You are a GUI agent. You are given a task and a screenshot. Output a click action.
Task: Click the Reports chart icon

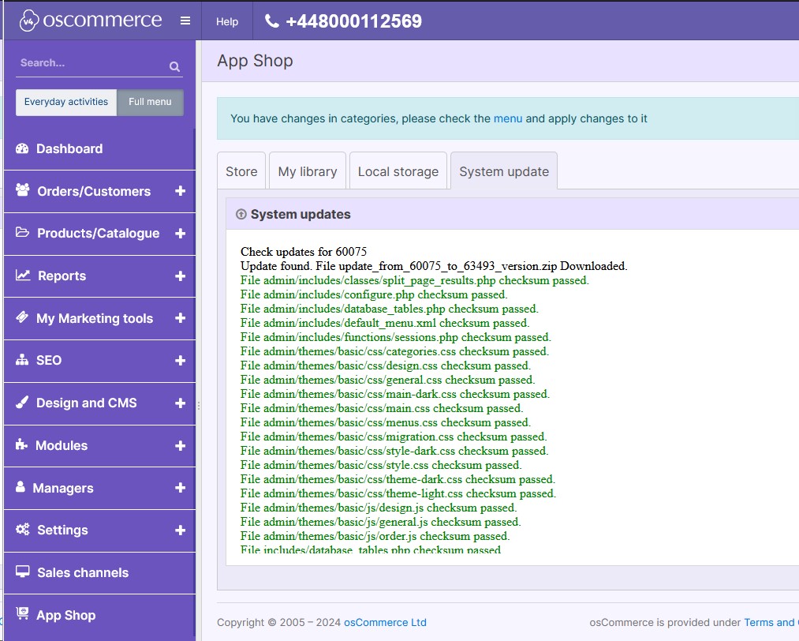coord(22,276)
